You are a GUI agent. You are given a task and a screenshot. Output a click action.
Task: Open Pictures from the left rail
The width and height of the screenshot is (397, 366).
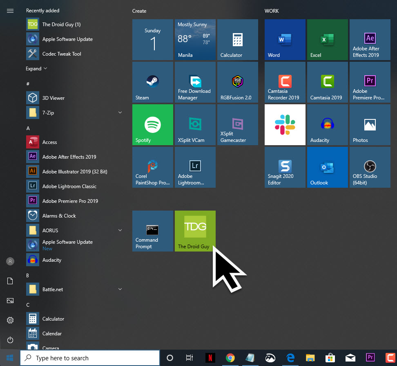(10, 301)
